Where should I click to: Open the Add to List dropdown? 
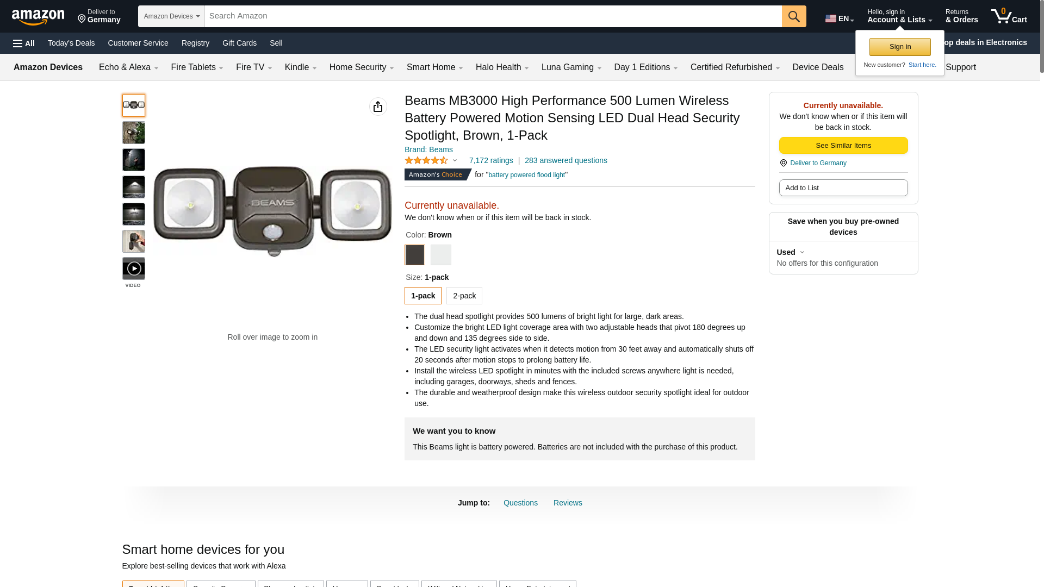(843, 188)
